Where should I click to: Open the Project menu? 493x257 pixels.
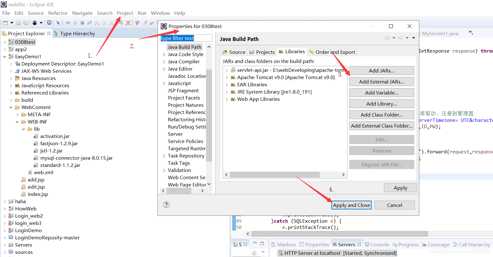point(125,13)
